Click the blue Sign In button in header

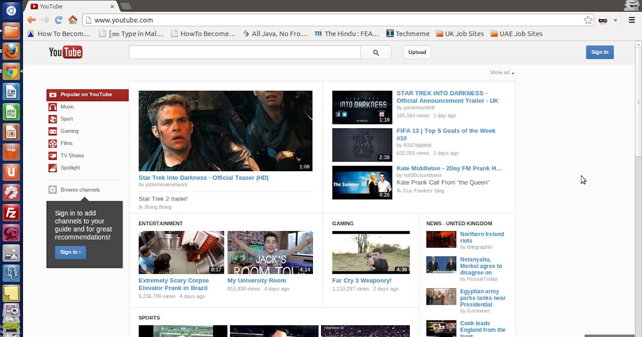(x=600, y=52)
